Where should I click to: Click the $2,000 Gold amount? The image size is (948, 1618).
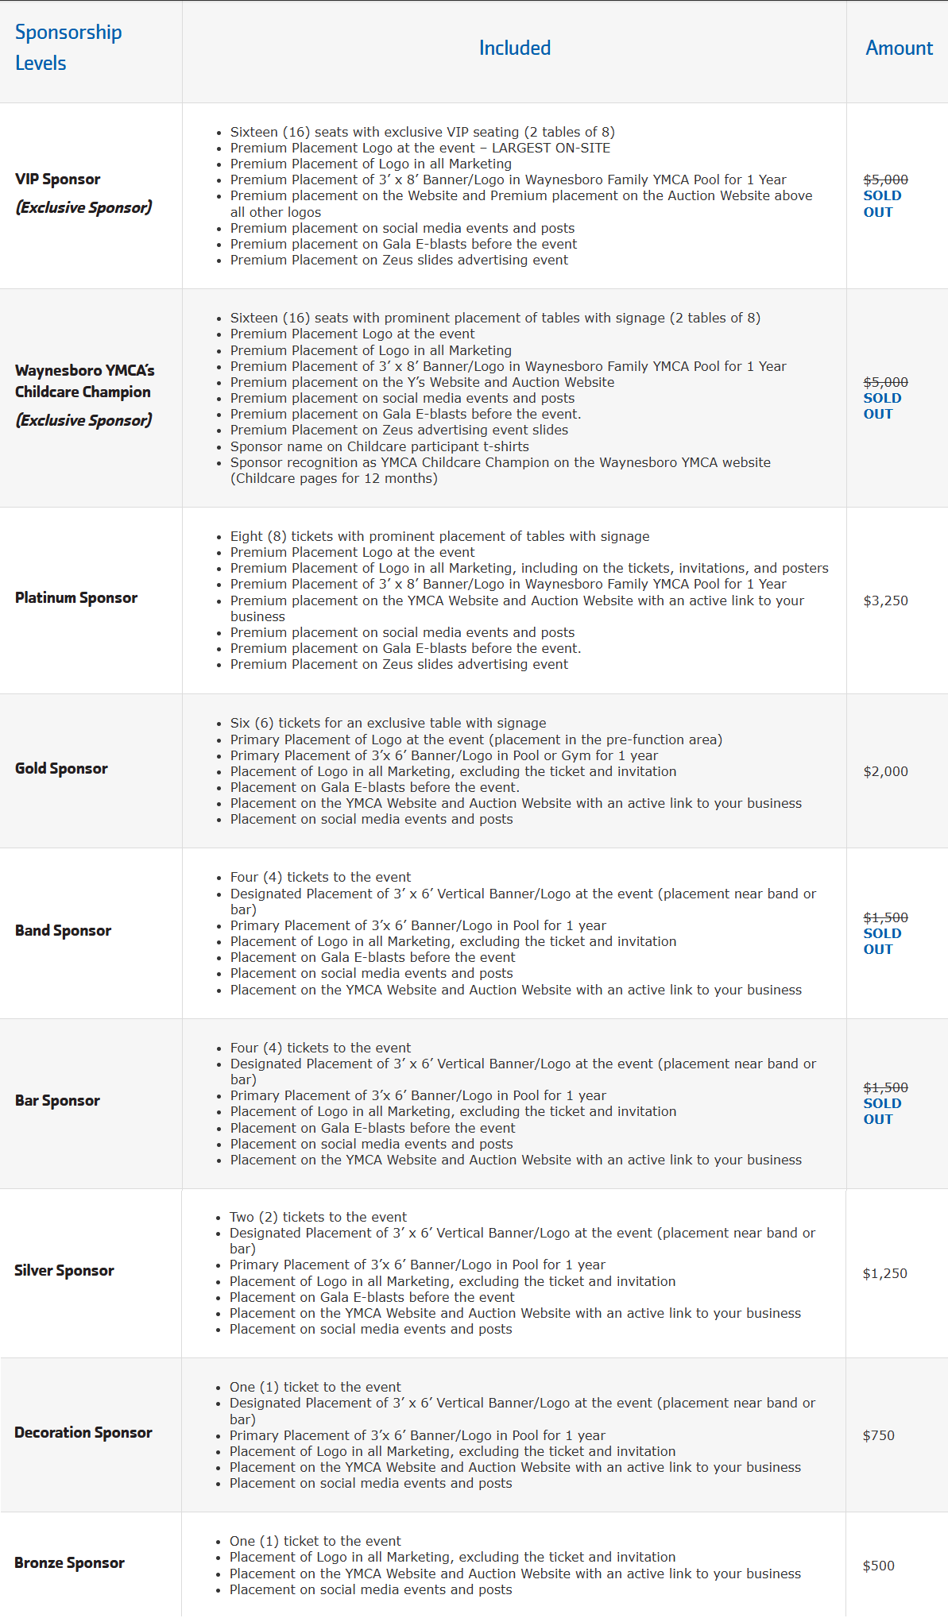tap(885, 772)
